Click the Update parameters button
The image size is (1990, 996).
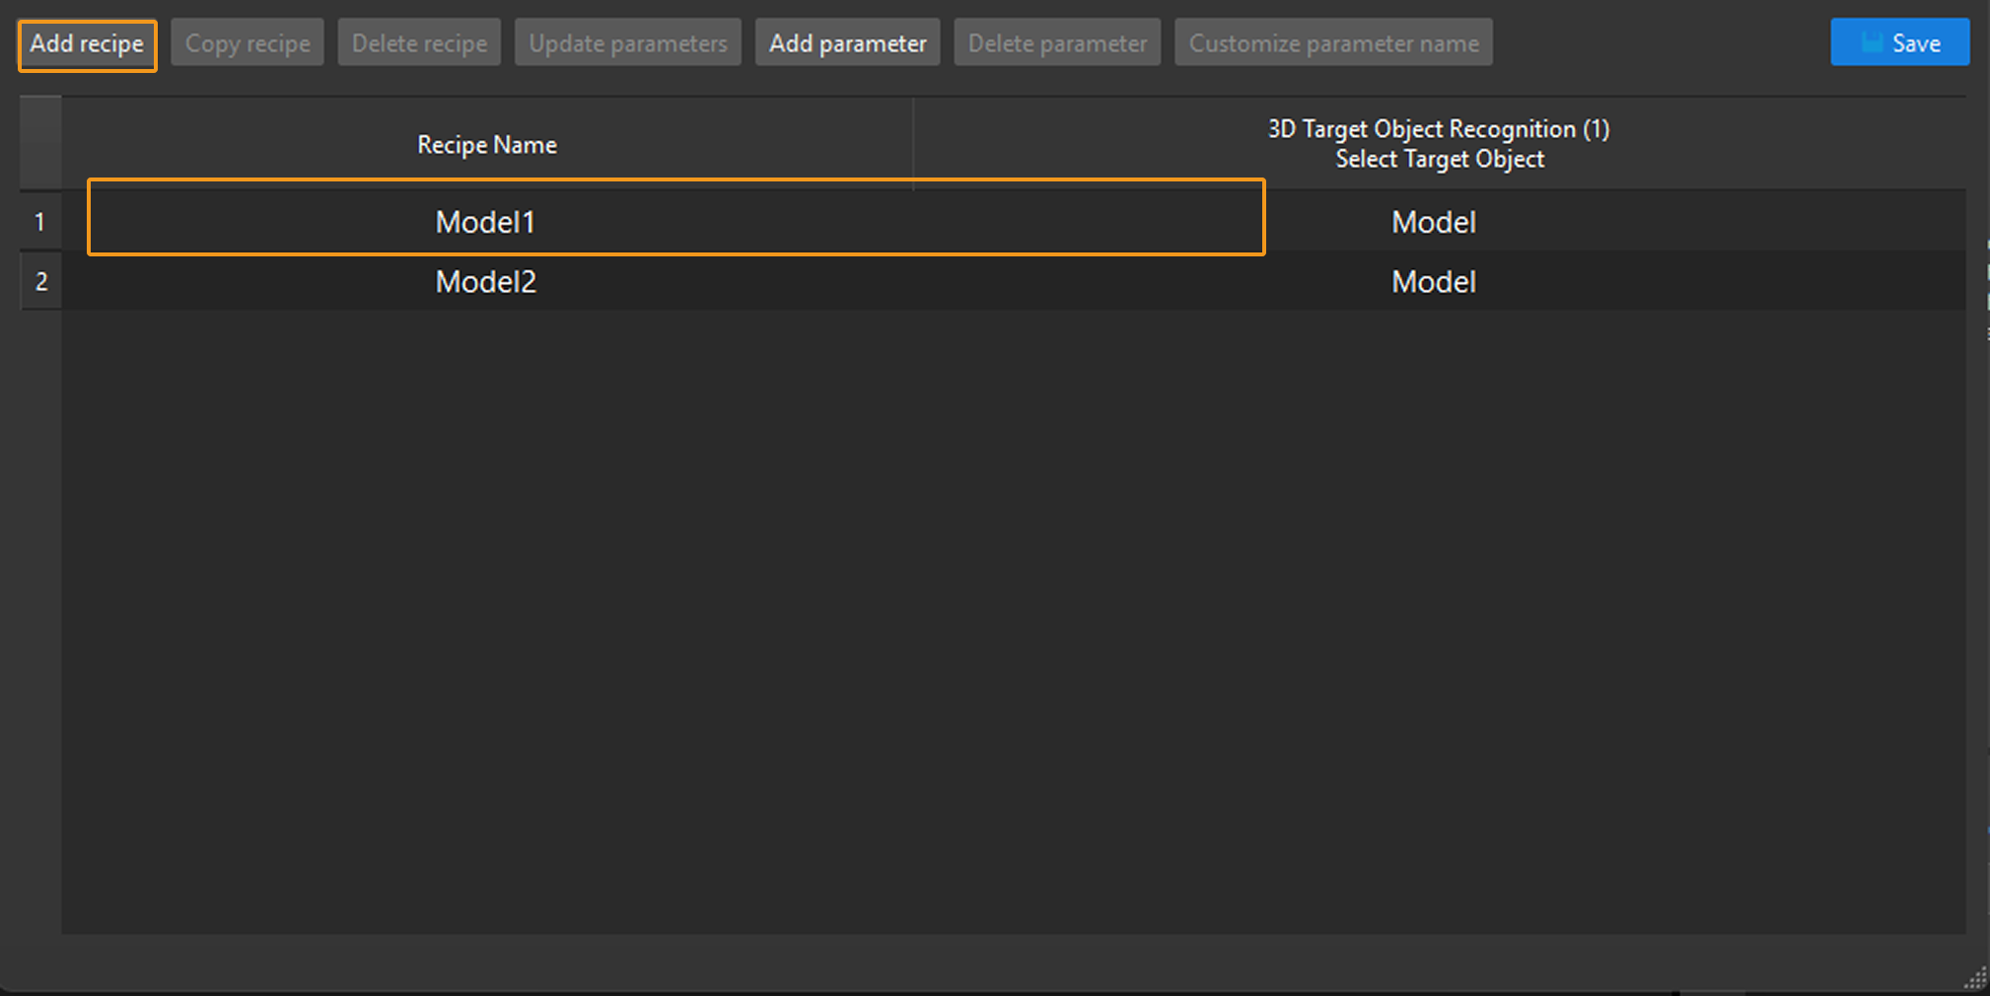pos(627,42)
